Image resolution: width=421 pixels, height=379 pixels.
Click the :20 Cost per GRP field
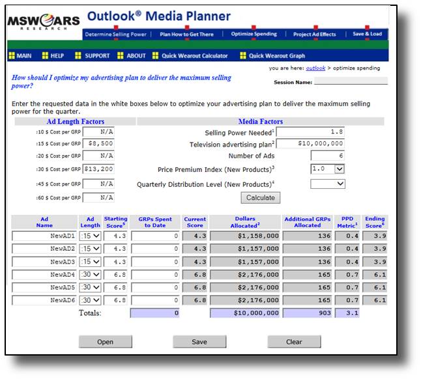[98, 156]
